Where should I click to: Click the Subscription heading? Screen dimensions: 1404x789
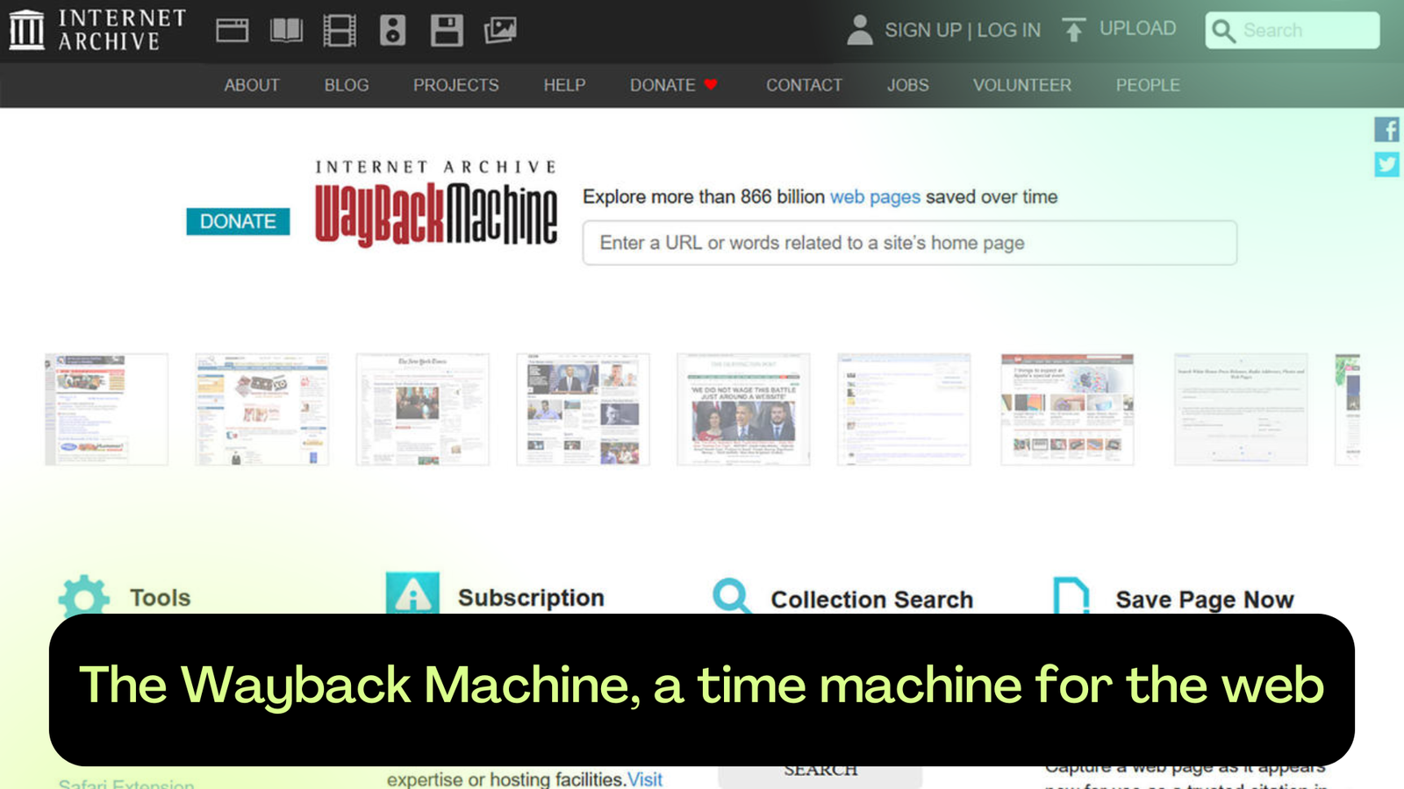(x=531, y=597)
